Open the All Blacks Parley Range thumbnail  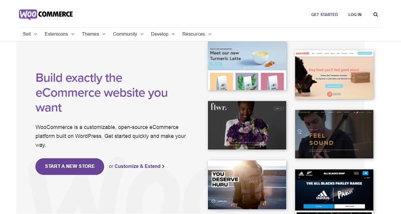tap(334, 190)
